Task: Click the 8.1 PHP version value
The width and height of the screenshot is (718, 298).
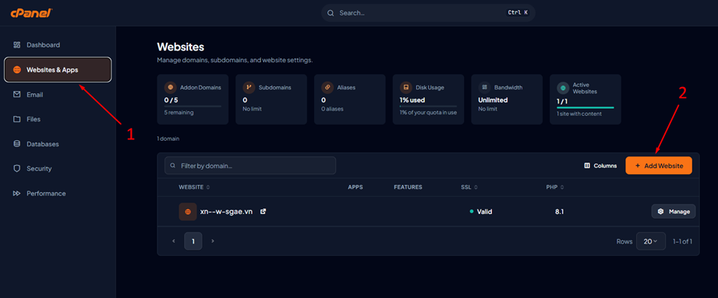Action: click(559, 212)
